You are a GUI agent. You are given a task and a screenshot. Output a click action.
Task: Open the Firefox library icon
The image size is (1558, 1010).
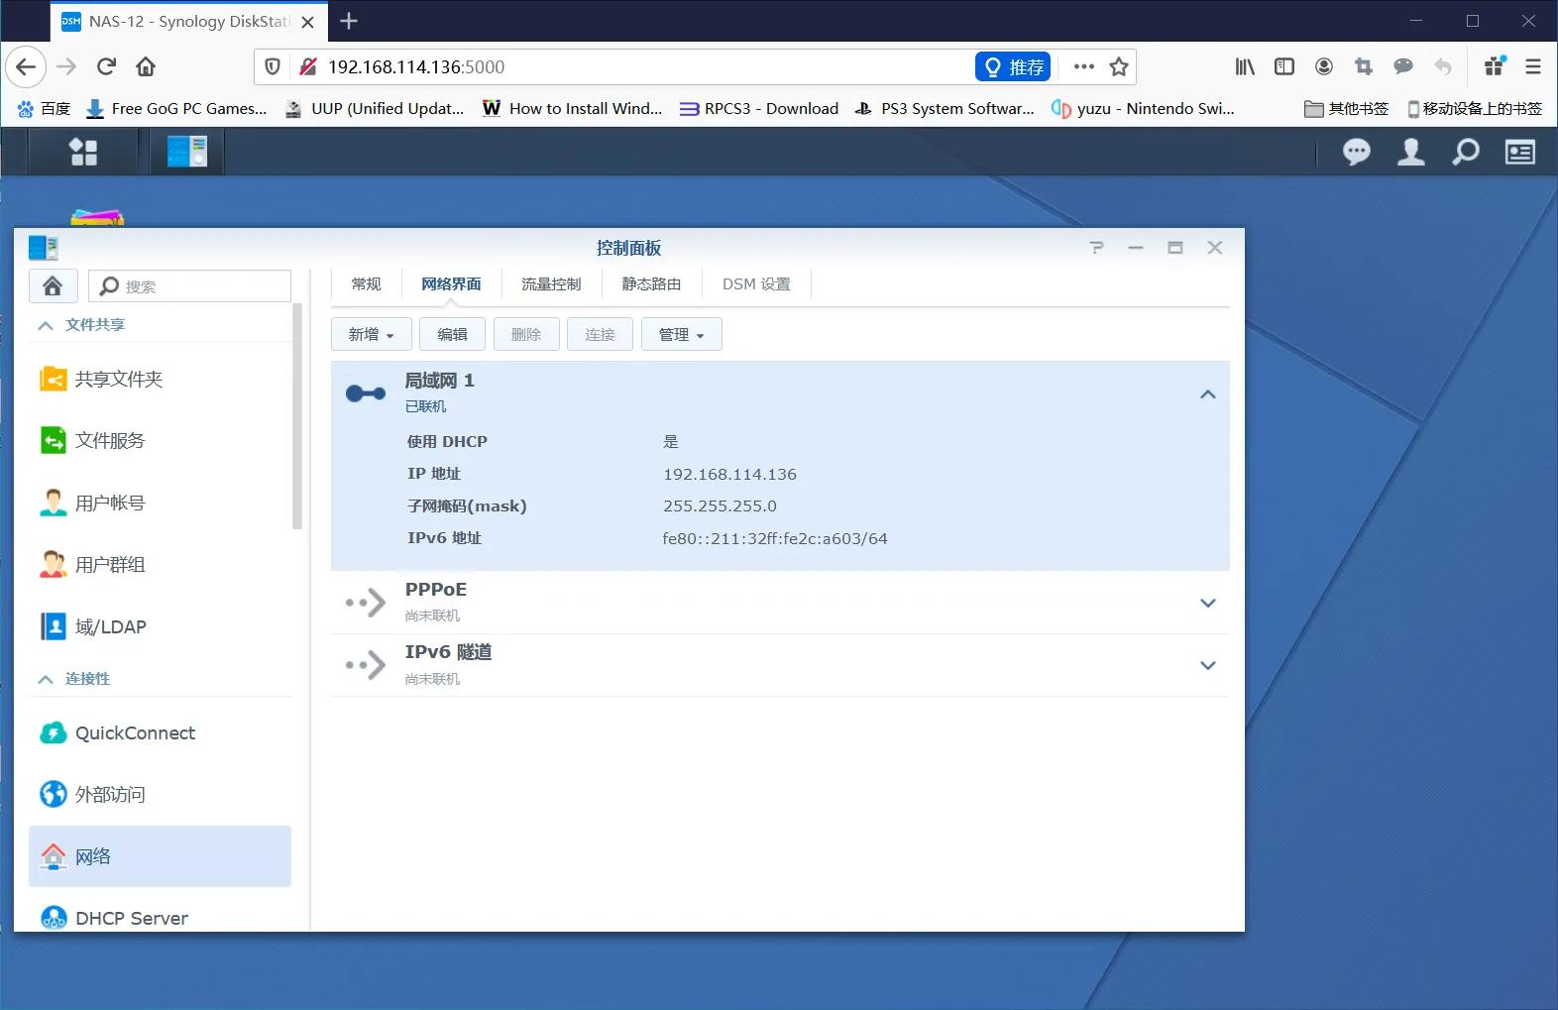(1245, 66)
